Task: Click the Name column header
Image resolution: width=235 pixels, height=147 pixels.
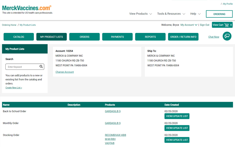Action: pos(6,105)
